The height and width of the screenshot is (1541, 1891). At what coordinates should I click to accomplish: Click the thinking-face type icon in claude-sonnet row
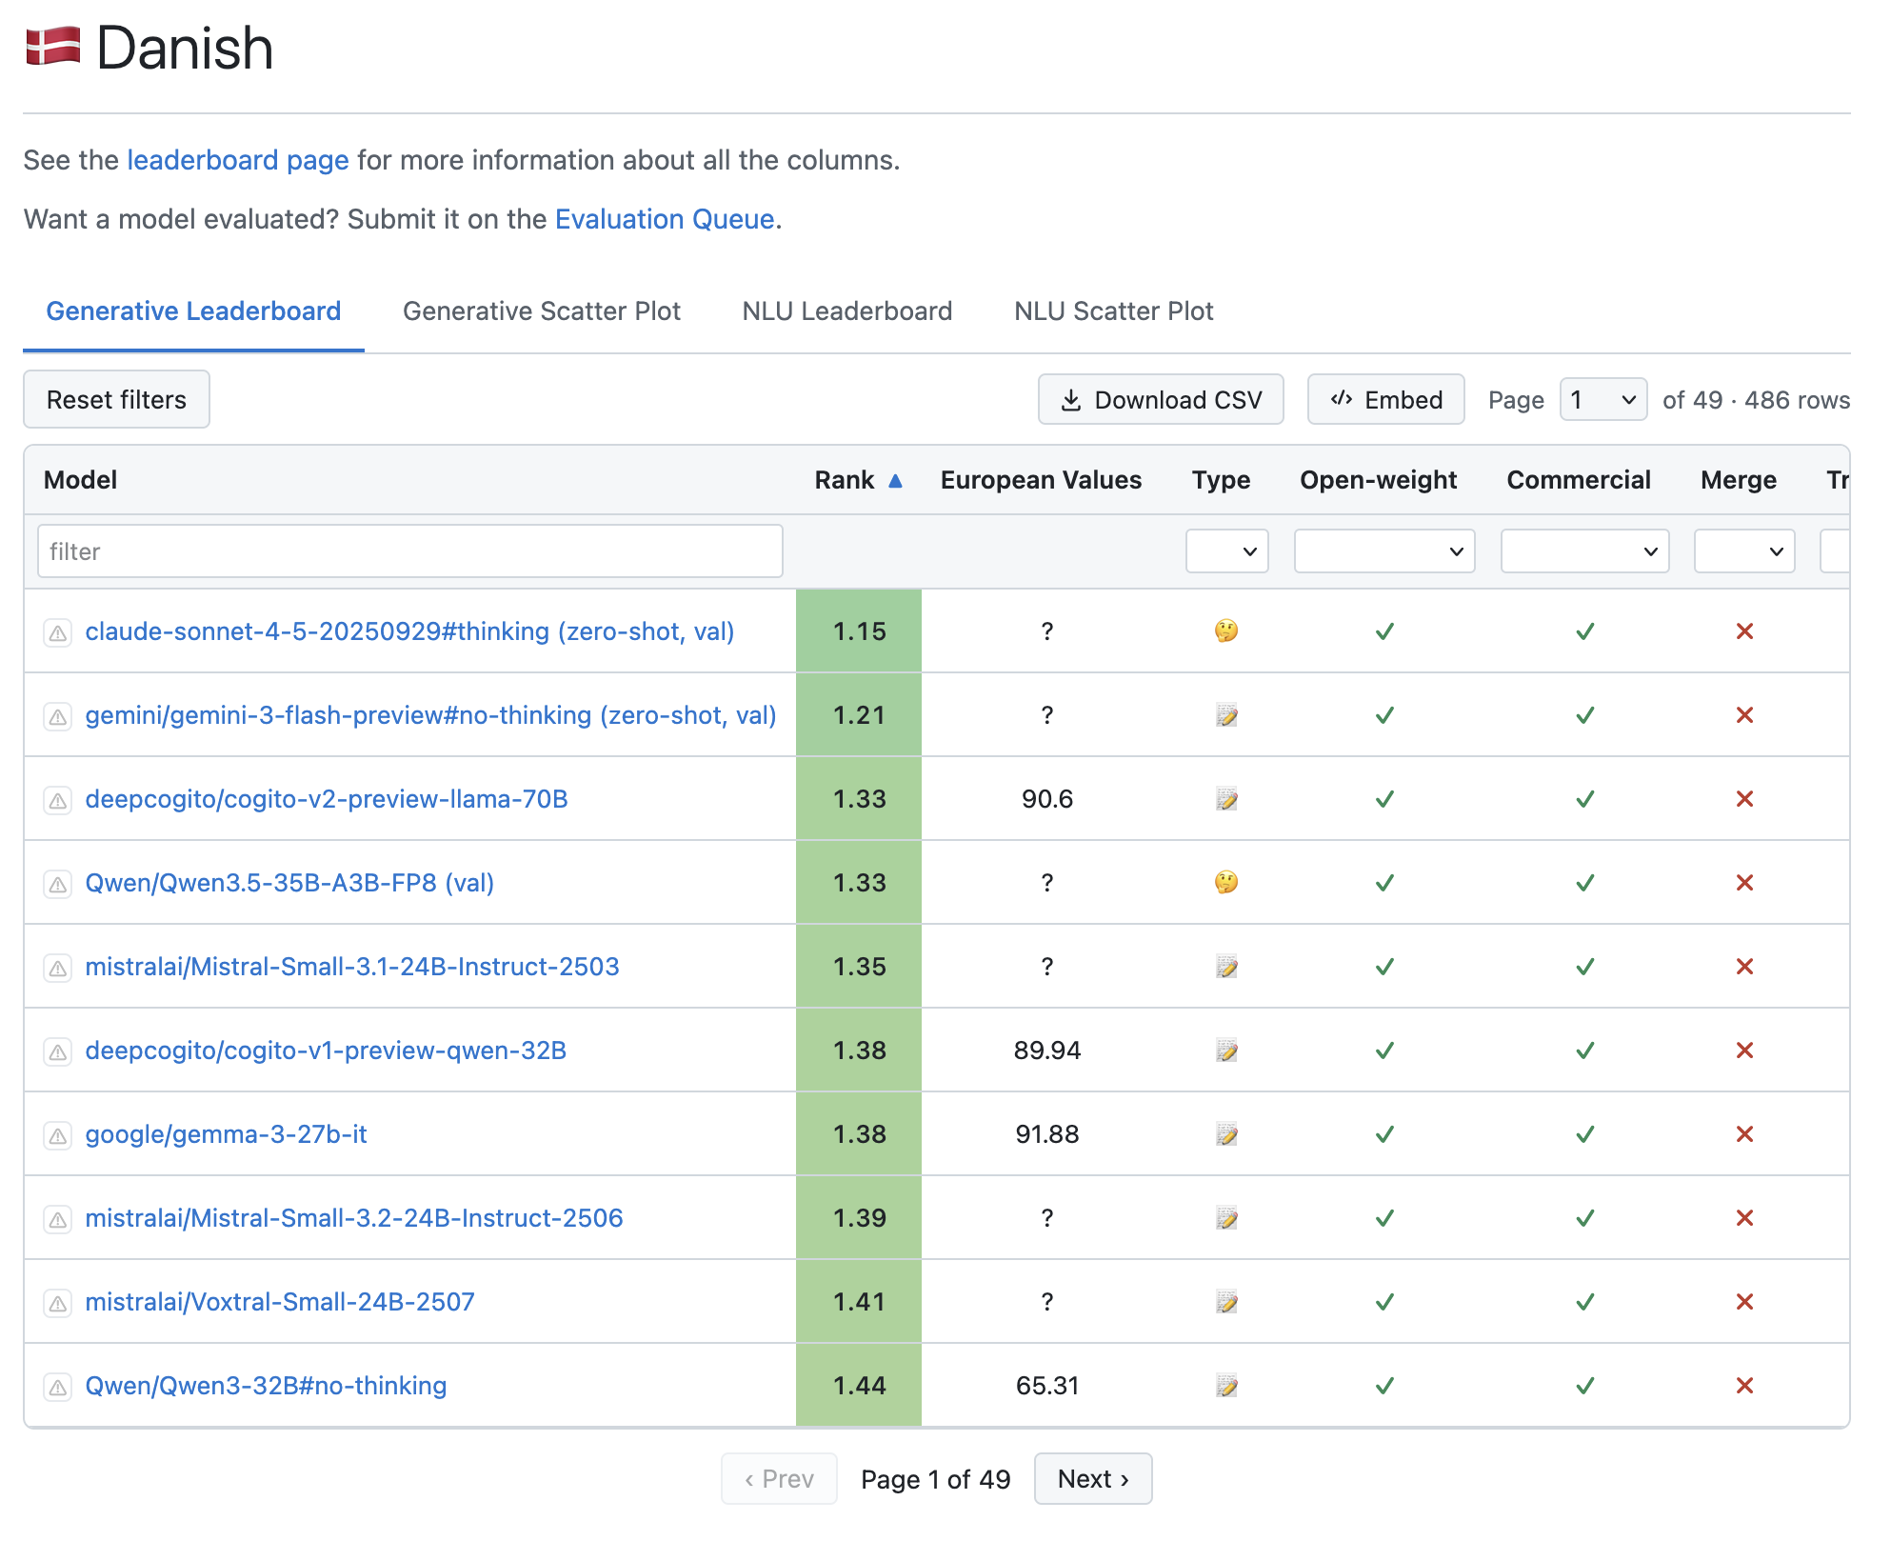pos(1226,630)
